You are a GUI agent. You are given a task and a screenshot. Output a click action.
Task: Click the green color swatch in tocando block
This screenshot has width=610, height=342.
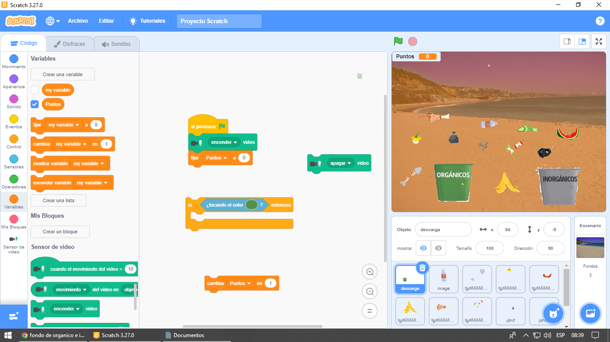(x=251, y=205)
